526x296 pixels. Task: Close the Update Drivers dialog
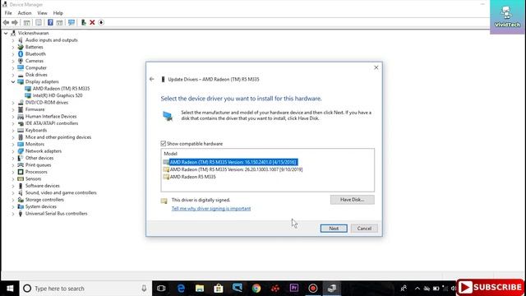pos(376,67)
